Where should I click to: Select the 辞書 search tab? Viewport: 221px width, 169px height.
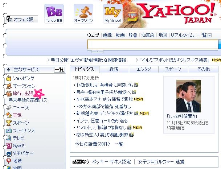pyautogui.click(x=133, y=35)
